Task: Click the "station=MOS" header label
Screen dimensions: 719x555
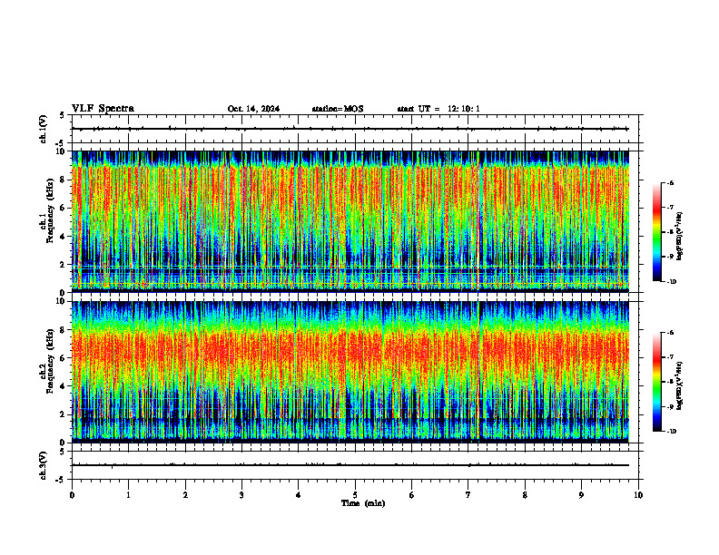Action: pos(338,109)
